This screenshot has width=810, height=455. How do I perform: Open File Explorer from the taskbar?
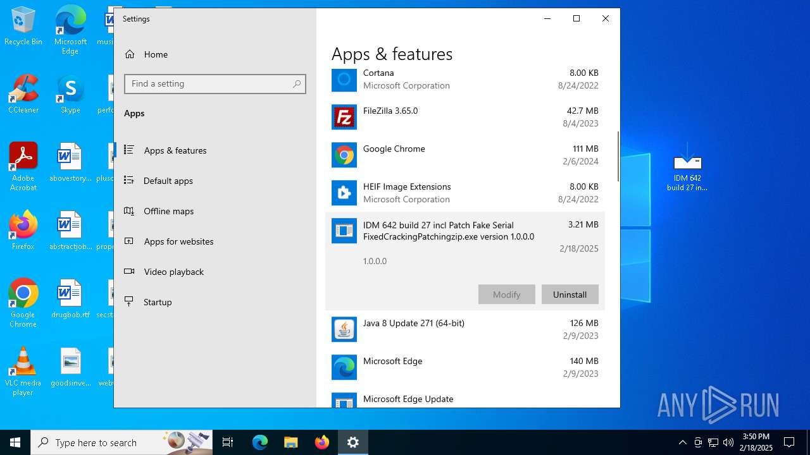291,442
